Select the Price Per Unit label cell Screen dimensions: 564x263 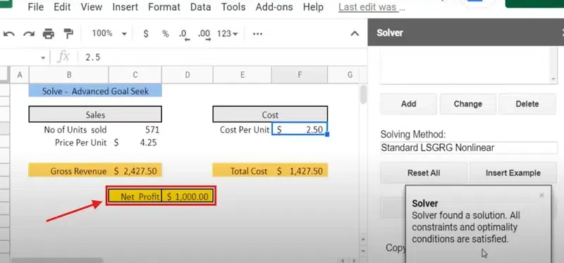click(68, 143)
